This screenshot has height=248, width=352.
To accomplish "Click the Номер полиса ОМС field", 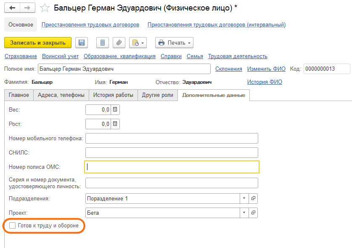I will [x=172, y=167].
